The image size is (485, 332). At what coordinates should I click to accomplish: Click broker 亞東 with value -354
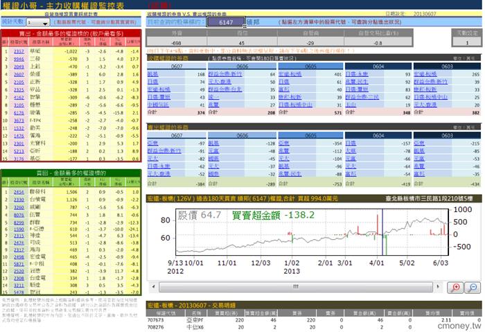click(283, 143)
